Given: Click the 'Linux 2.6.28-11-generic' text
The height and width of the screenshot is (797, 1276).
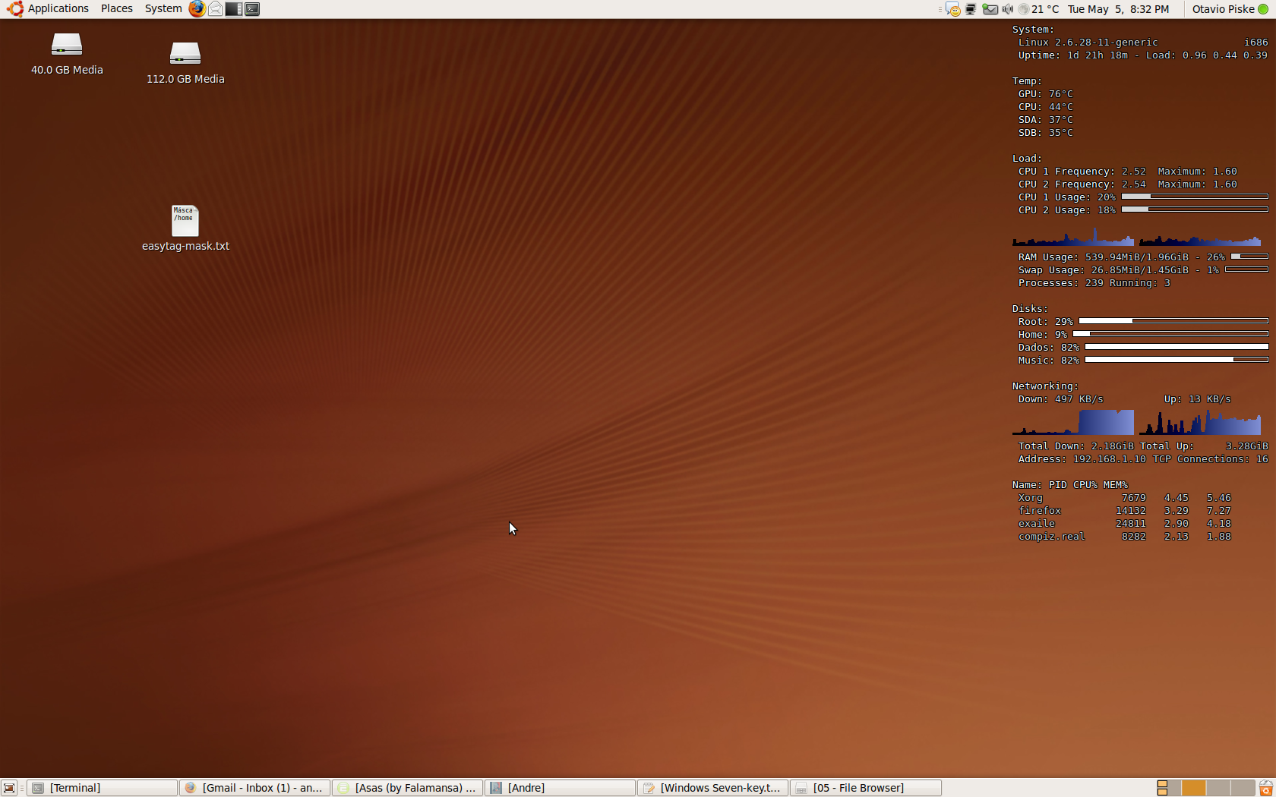Looking at the screenshot, I should [x=1088, y=43].
